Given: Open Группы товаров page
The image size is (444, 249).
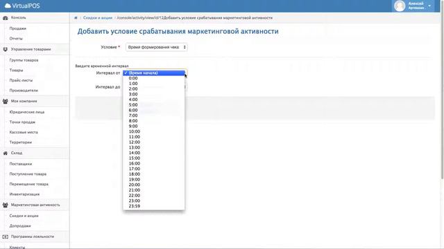Looking at the screenshot, I should coord(24,60).
